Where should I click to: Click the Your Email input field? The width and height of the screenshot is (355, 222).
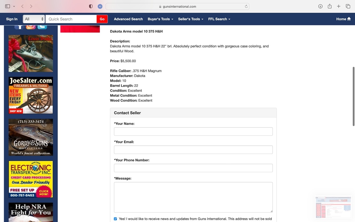(193, 150)
